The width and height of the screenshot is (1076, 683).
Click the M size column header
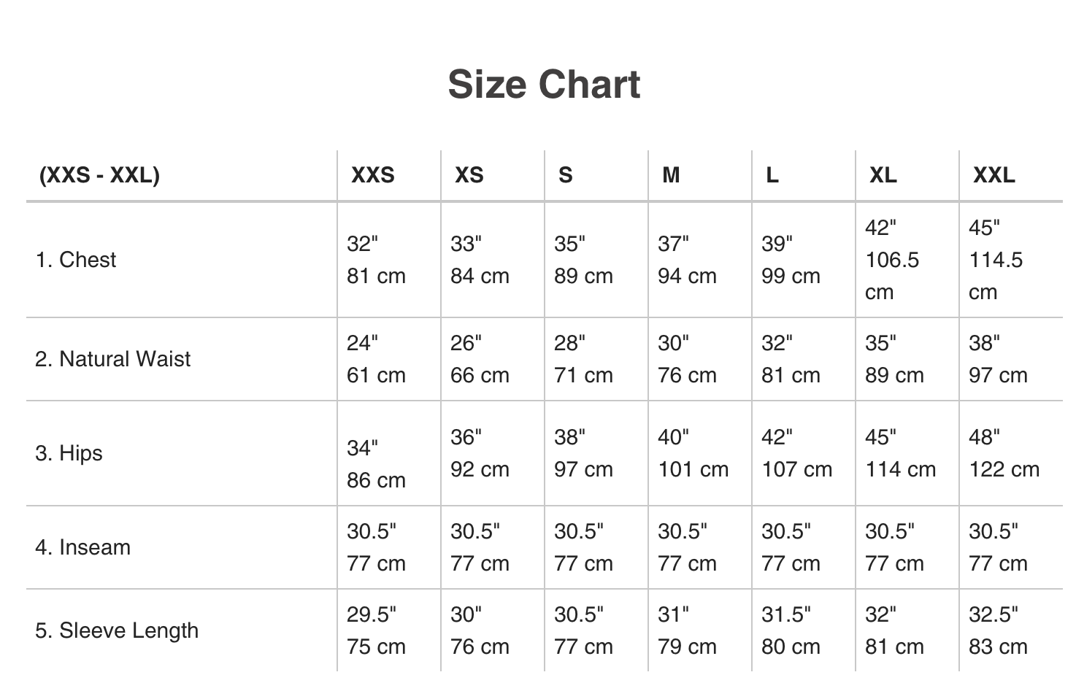(x=670, y=175)
